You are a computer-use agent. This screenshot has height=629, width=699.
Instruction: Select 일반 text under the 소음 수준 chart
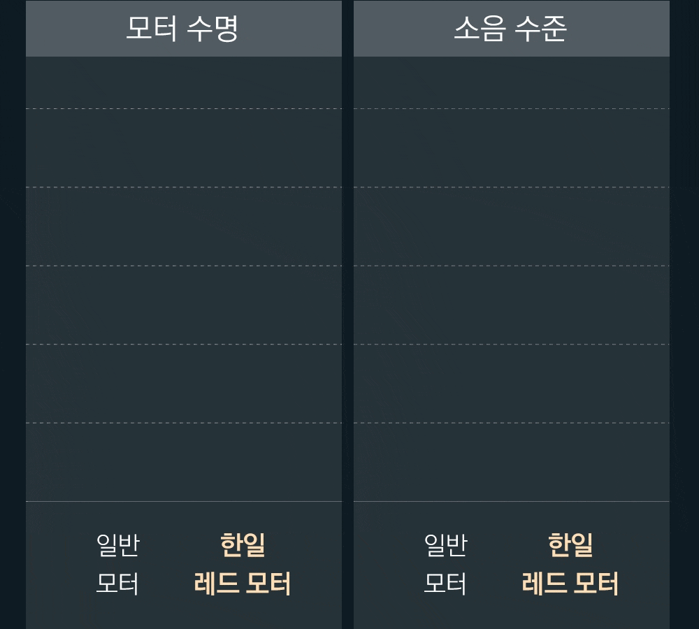click(x=446, y=544)
